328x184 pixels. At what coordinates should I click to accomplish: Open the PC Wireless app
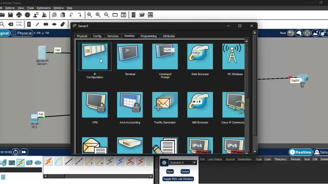[233, 56]
